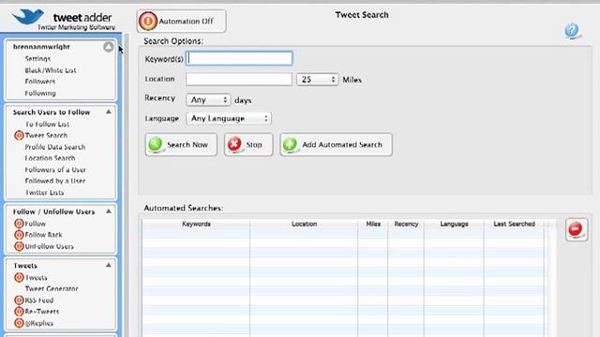
Task: Open Location Search in the sidebar
Action: pyautogui.click(x=50, y=158)
